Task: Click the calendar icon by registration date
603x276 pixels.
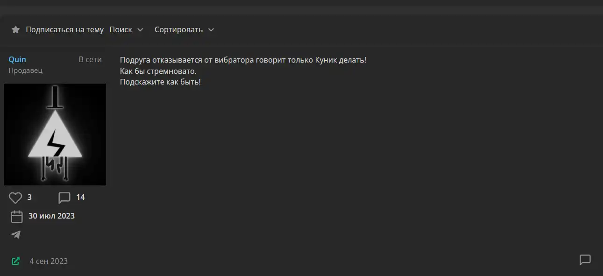Action: [x=17, y=217]
